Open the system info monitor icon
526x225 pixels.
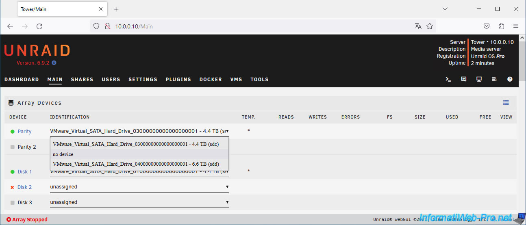(479, 80)
